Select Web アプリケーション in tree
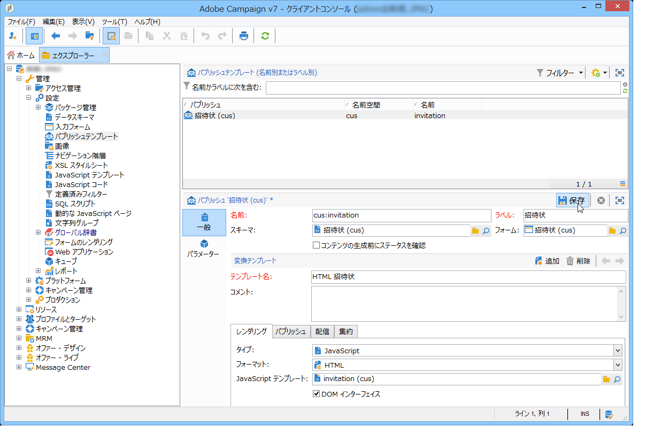This screenshot has height=434, width=646. click(84, 252)
